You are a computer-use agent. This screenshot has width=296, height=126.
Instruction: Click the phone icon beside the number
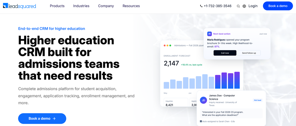coord(201,6)
